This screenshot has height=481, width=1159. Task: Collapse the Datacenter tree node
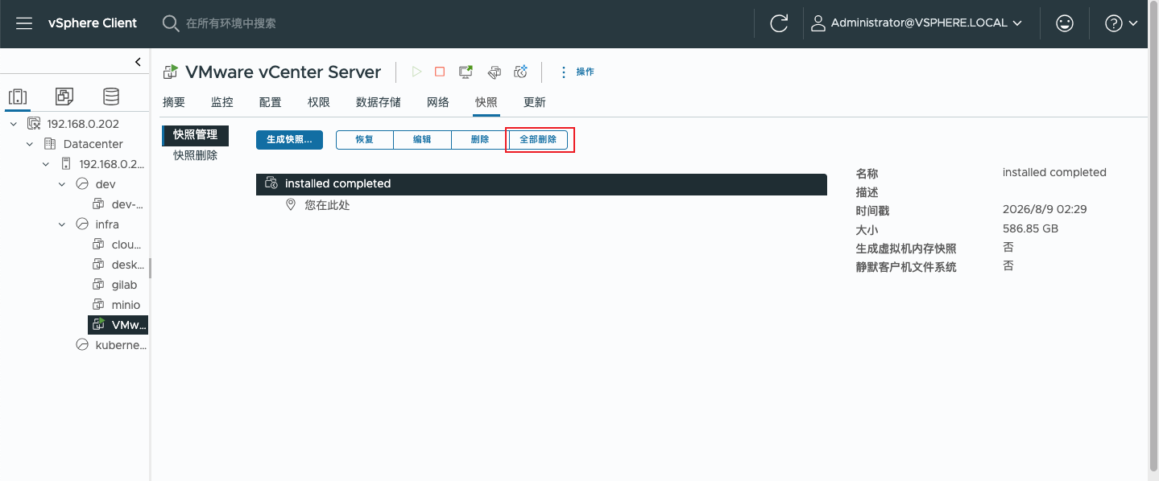click(30, 144)
